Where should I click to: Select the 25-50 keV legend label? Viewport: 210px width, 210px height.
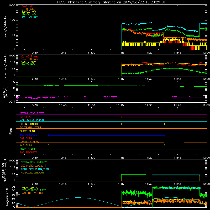pyautogui.click(x=29, y=14)
